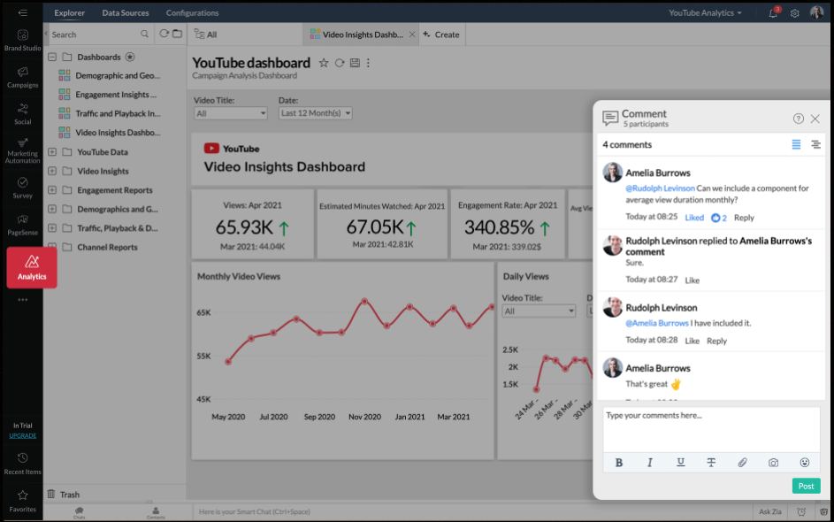Expand the Engagement Reports folder
Image resolution: width=834 pixels, height=522 pixels.
click(52, 190)
